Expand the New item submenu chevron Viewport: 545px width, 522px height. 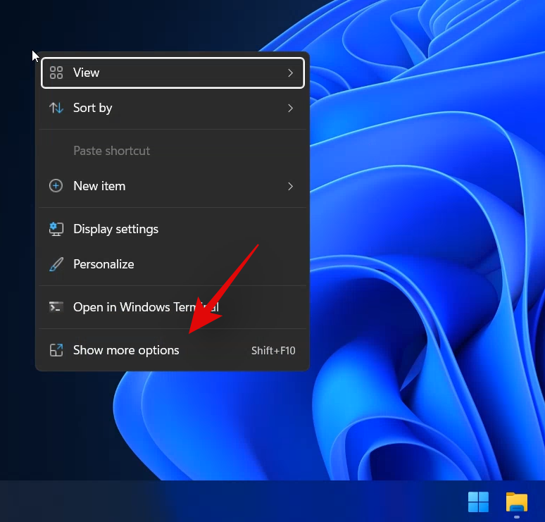coord(290,186)
